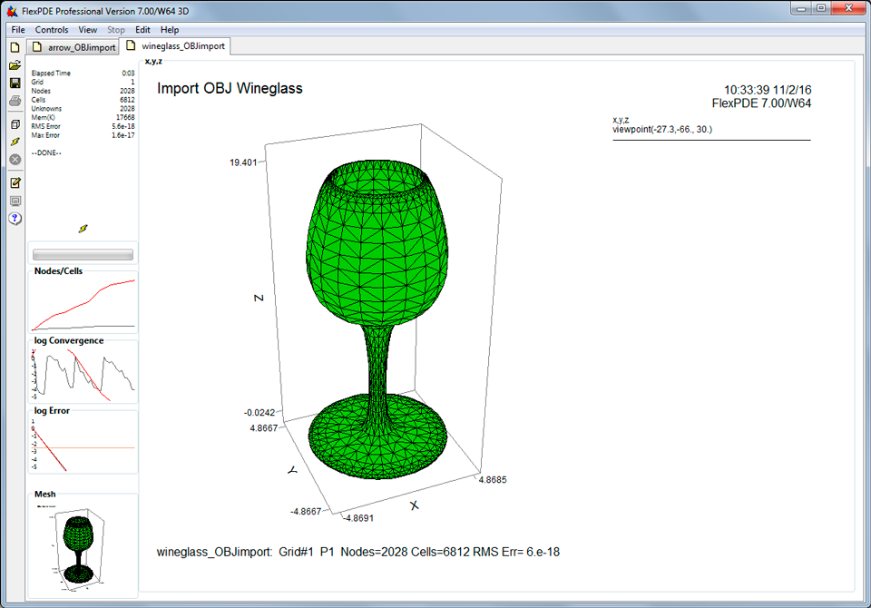
Task: Click the RMS Error 5.6e-18 row
Action: (83, 127)
